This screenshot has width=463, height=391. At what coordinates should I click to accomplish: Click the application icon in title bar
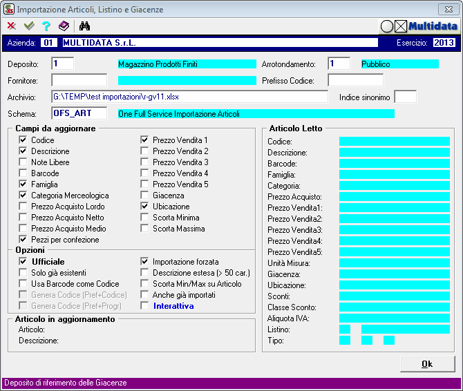(x=9, y=9)
